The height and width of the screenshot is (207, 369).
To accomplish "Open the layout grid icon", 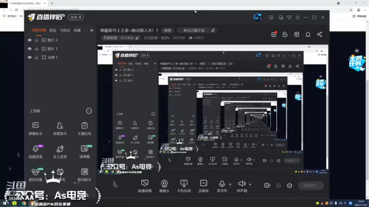I will (297, 34).
